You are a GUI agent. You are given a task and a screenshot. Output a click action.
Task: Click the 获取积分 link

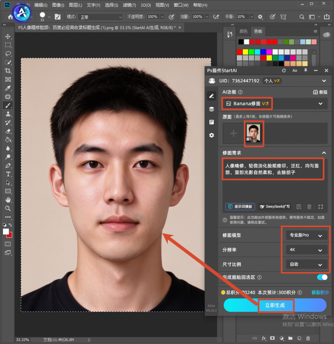(320, 293)
